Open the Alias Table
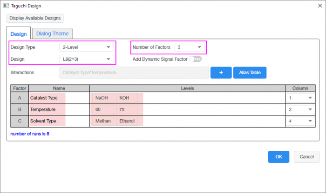Screen dimensions: 326x193 click(250, 73)
